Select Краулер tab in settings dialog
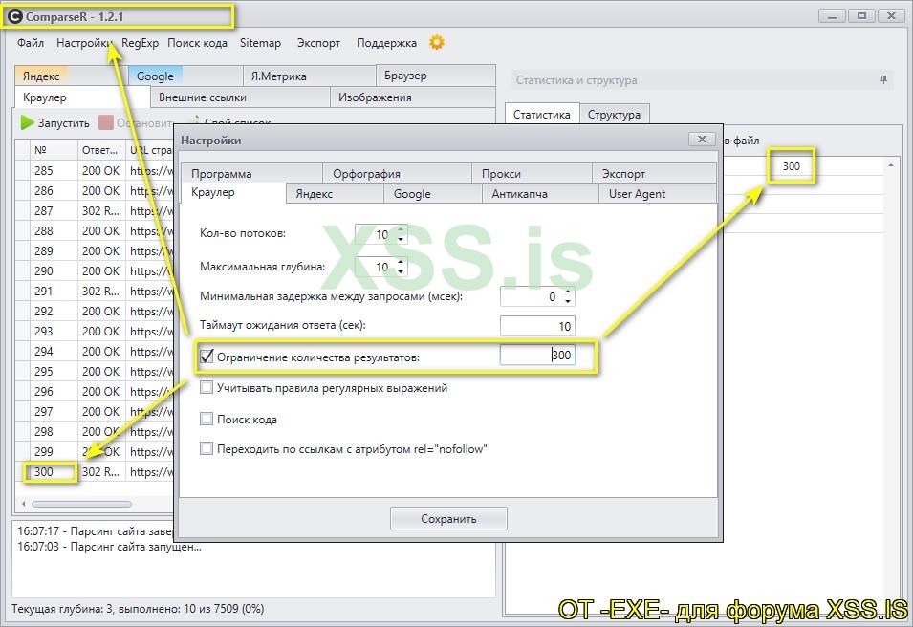 click(233, 192)
